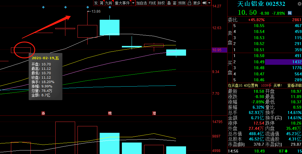Click the large cyan candlestick near 12.63
Screen dimensions: 302x154
point(110,27)
